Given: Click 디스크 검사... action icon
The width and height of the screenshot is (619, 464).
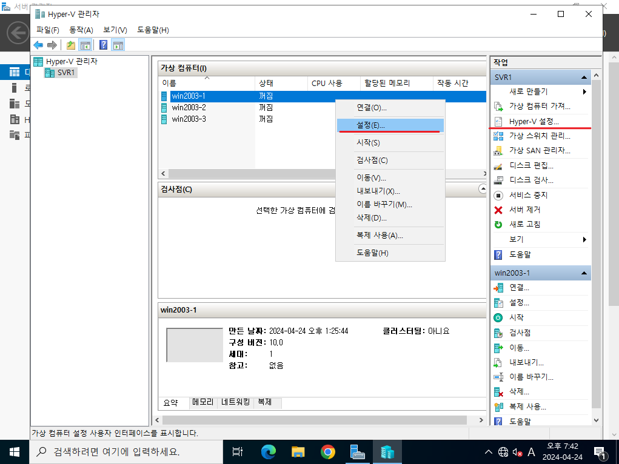Looking at the screenshot, I should point(498,181).
